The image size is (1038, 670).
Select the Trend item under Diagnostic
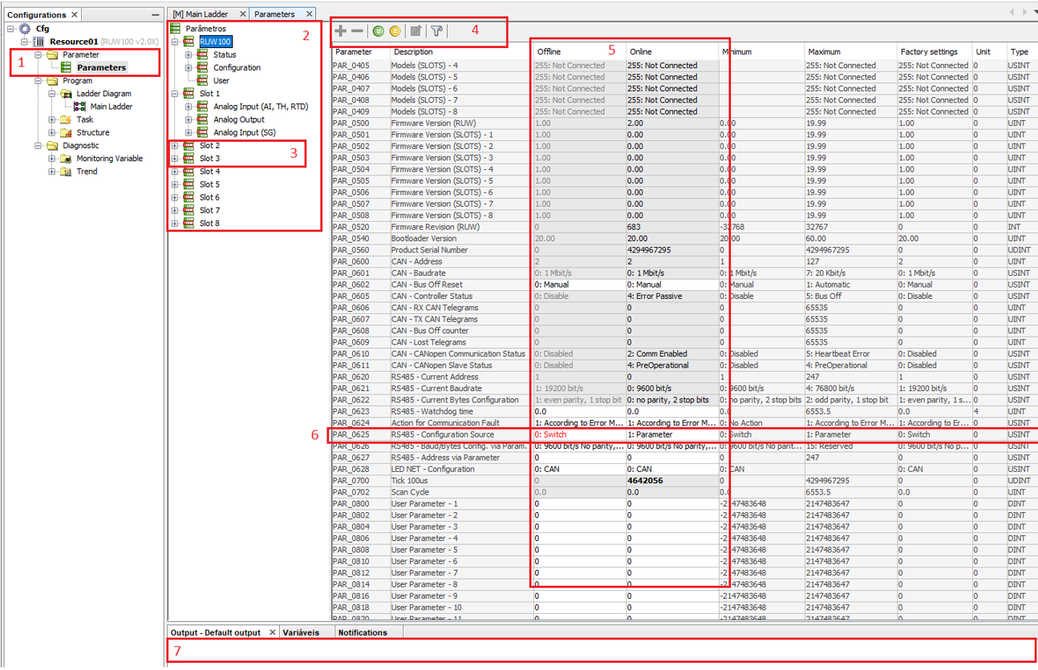[x=87, y=172]
